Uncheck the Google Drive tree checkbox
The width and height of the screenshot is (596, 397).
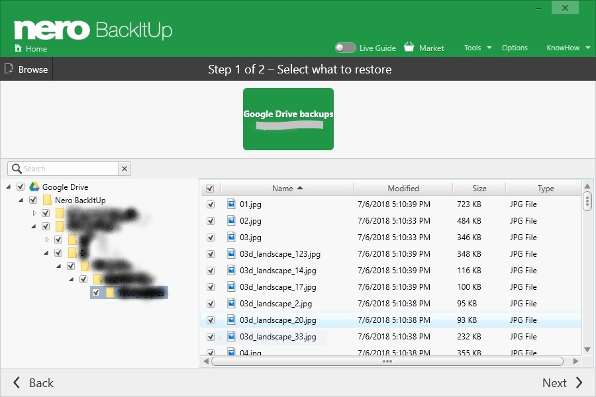tap(21, 187)
